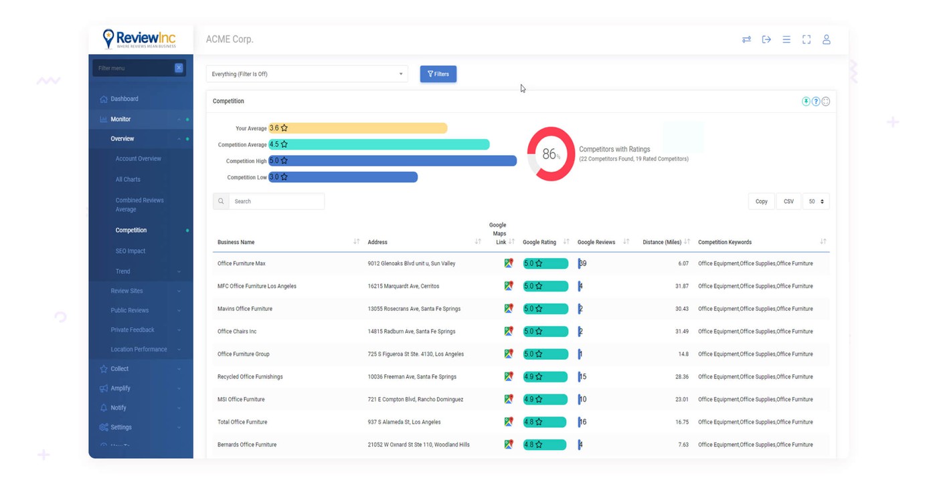Open the user profile icon
The width and height of the screenshot is (937, 484).
[827, 39]
